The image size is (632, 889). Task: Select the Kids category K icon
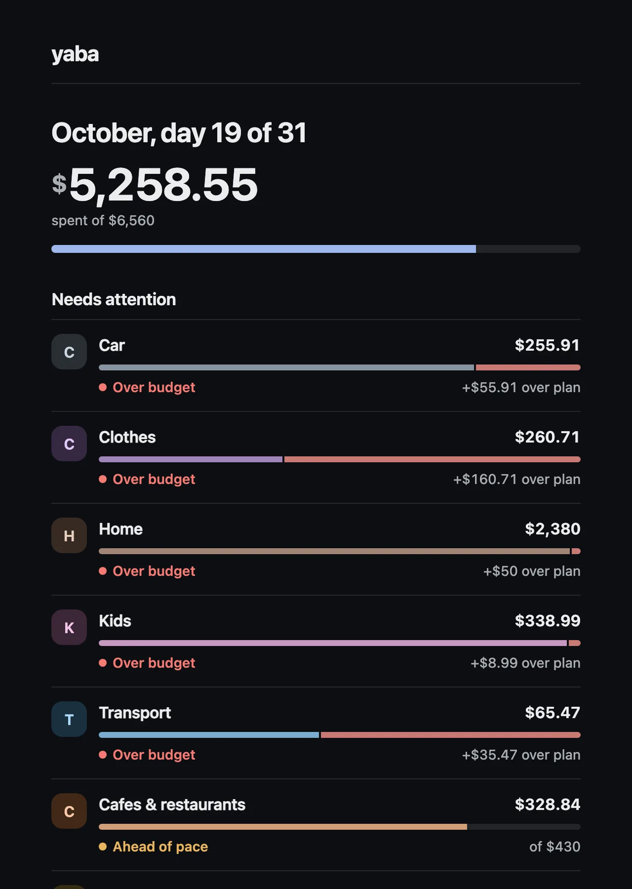69,627
